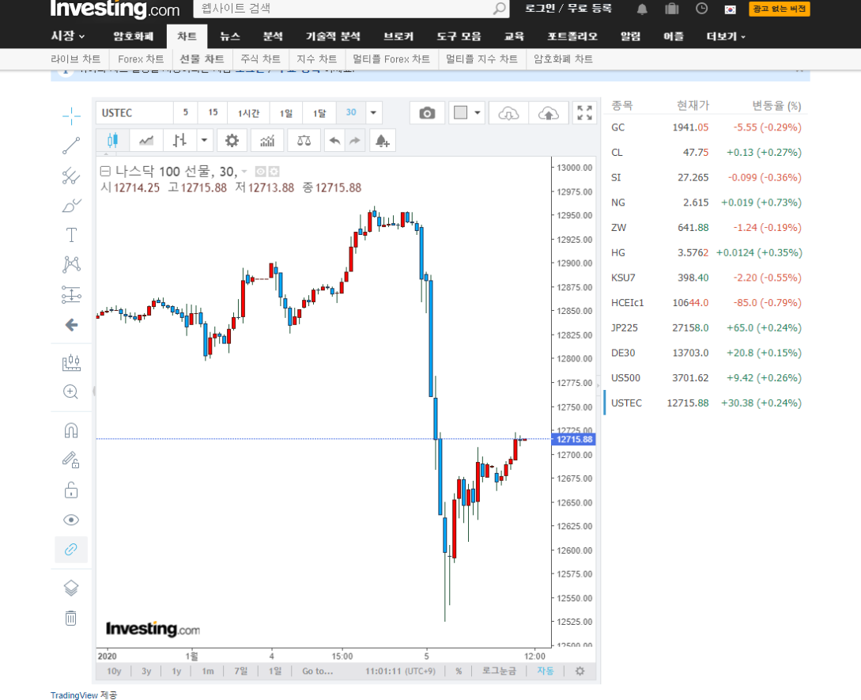Select the long position prediction tool

[x=71, y=294]
